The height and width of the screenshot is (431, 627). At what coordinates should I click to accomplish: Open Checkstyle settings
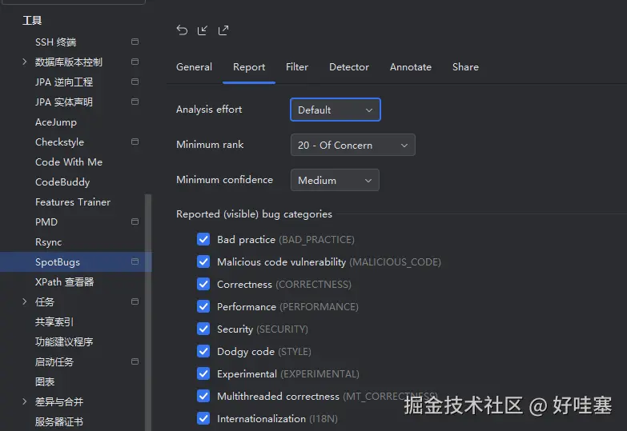[x=59, y=142]
